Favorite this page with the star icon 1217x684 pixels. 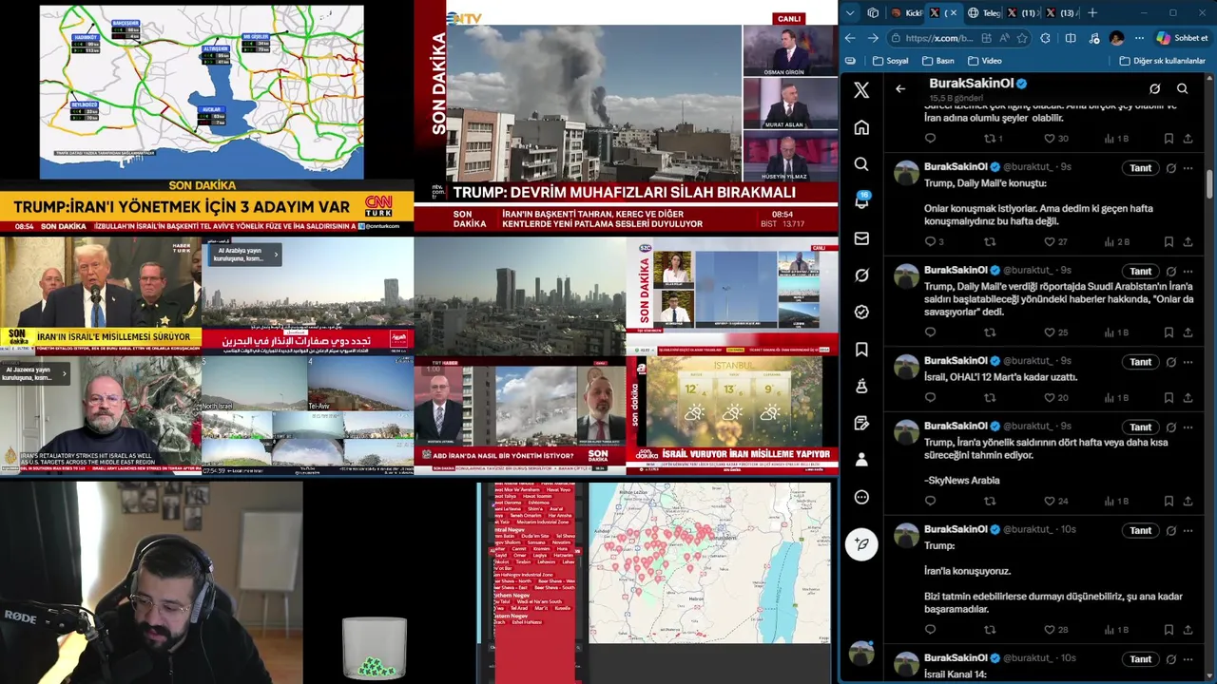pyautogui.click(x=1022, y=38)
